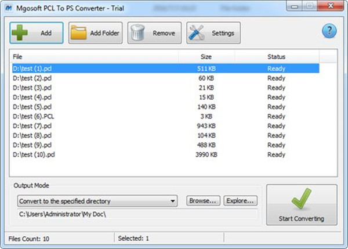Click the green plus Add button
The width and height of the screenshot is (348, 249).
(x=37, y=33)
